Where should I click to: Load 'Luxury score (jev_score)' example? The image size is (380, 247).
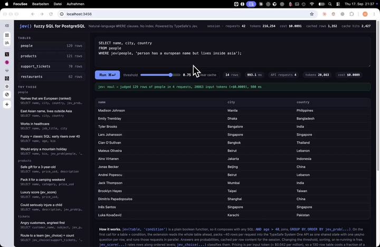pos(51,194)
